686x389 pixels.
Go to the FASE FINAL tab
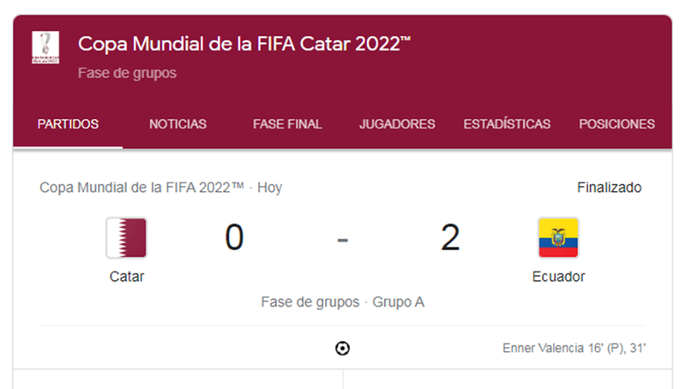click(287, 124)
